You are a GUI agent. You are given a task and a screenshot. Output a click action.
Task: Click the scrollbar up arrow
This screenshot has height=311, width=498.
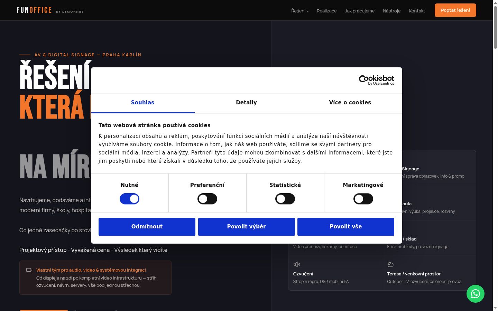[x=495, y=3]
